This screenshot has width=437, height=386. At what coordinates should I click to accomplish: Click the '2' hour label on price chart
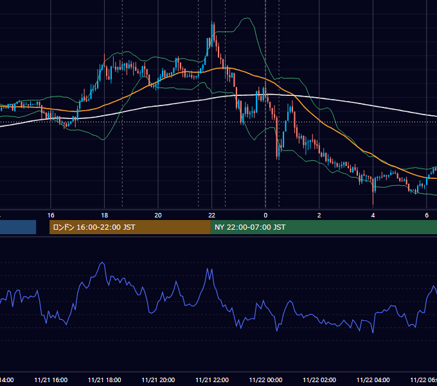[x=319, y=216]
